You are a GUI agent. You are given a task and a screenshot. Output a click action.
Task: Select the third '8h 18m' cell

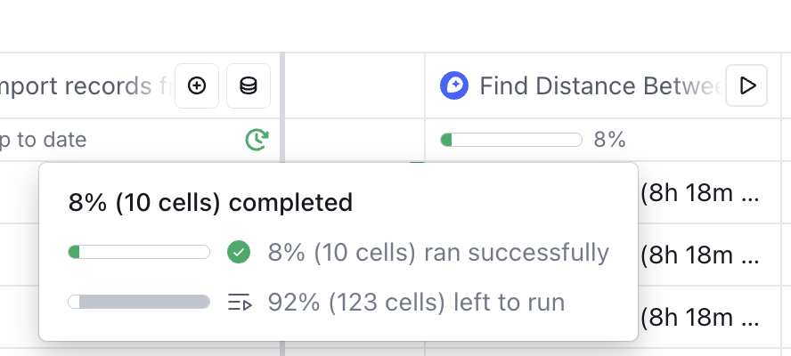tap(704, 318)
